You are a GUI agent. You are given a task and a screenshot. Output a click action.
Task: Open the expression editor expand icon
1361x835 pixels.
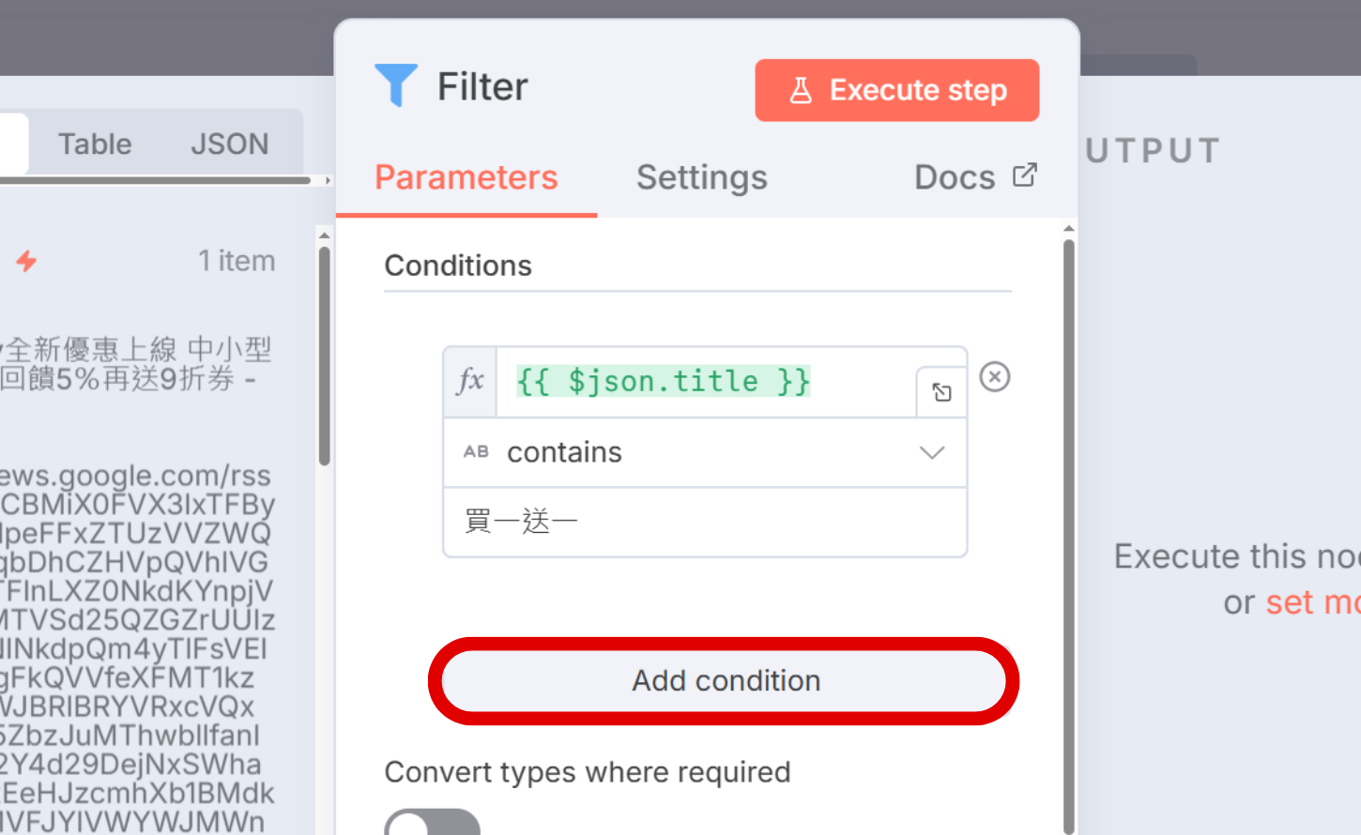point(941,392)
